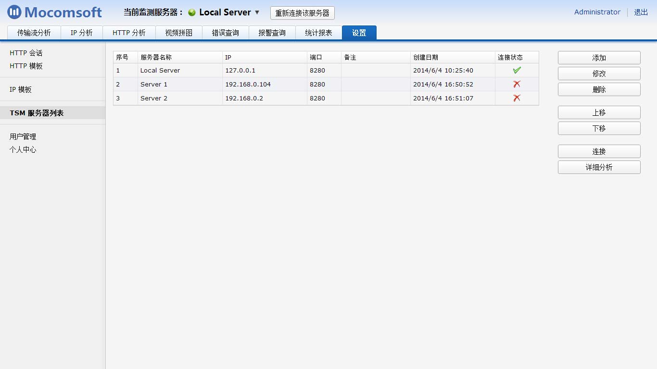Switch to the 统计报表 tab
Image resolution: width=657 pixels, height=369 pixels.
(318, 32)
